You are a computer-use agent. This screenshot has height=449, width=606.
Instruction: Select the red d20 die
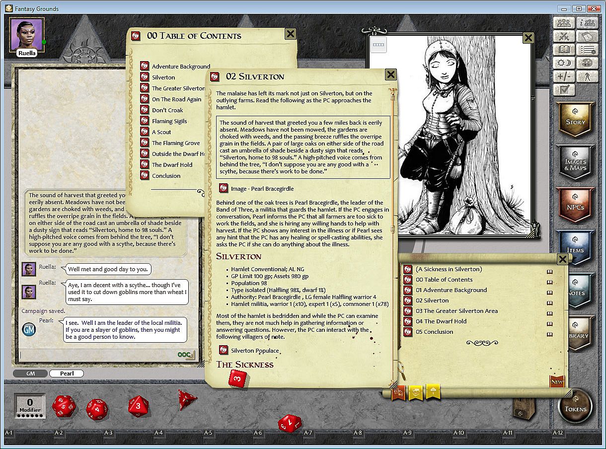point(64,406)
